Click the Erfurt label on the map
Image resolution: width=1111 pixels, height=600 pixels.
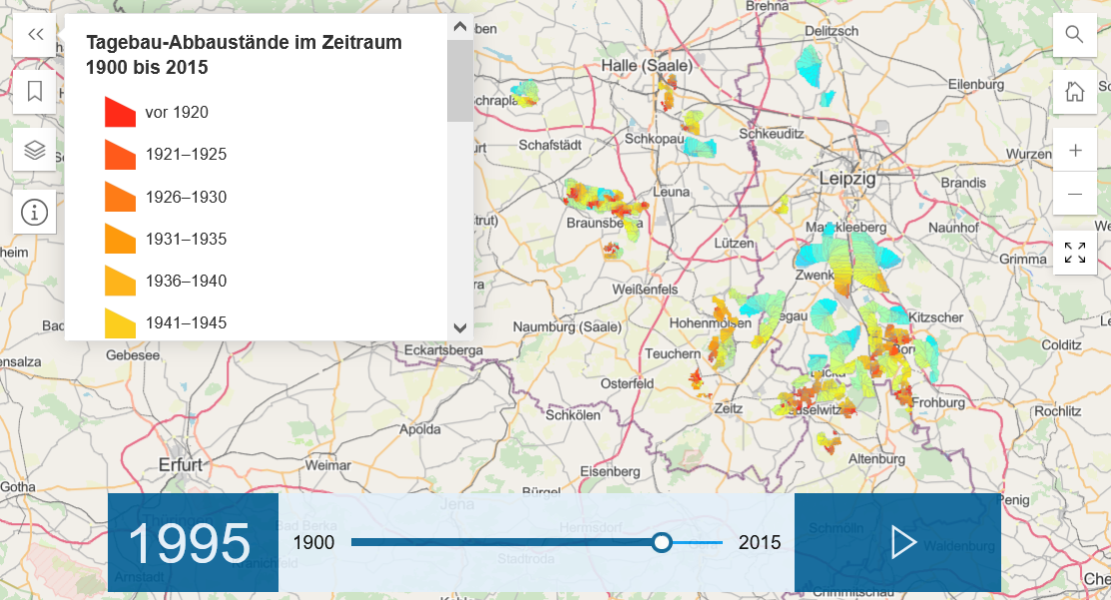(181, 464)
